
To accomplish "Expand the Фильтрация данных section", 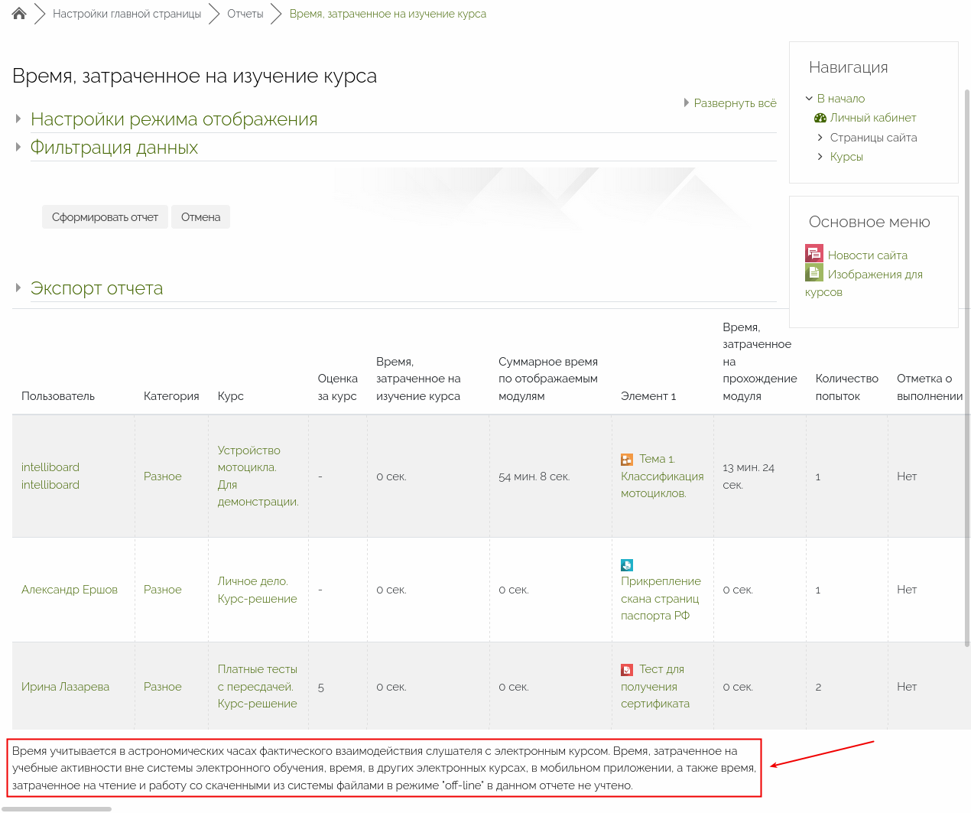I will tap(114, 148).
